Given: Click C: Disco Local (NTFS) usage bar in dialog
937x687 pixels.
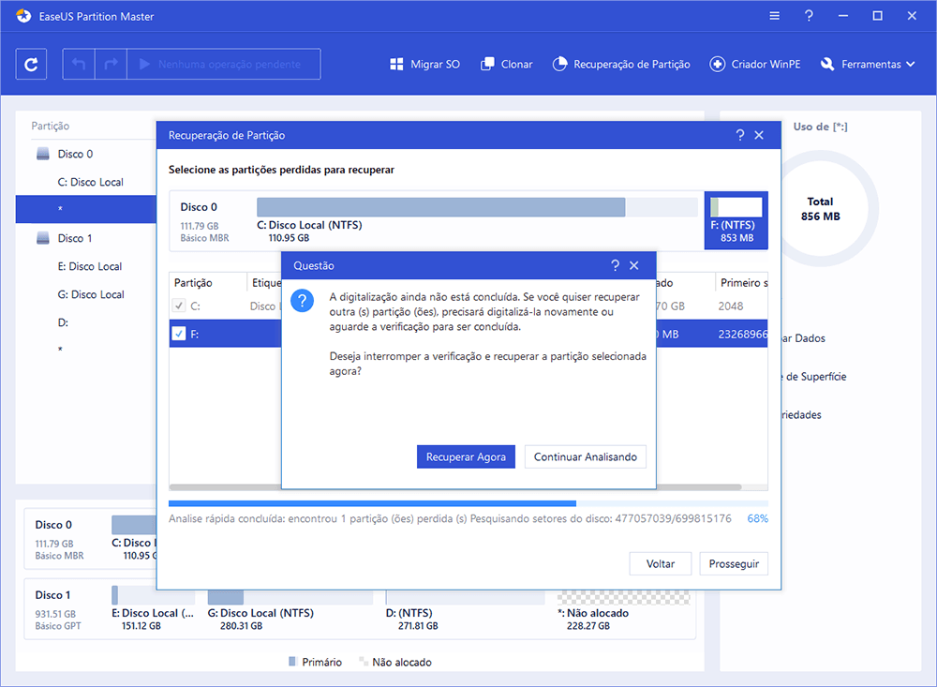Looking at the screenshot, I should click(477, 207).
